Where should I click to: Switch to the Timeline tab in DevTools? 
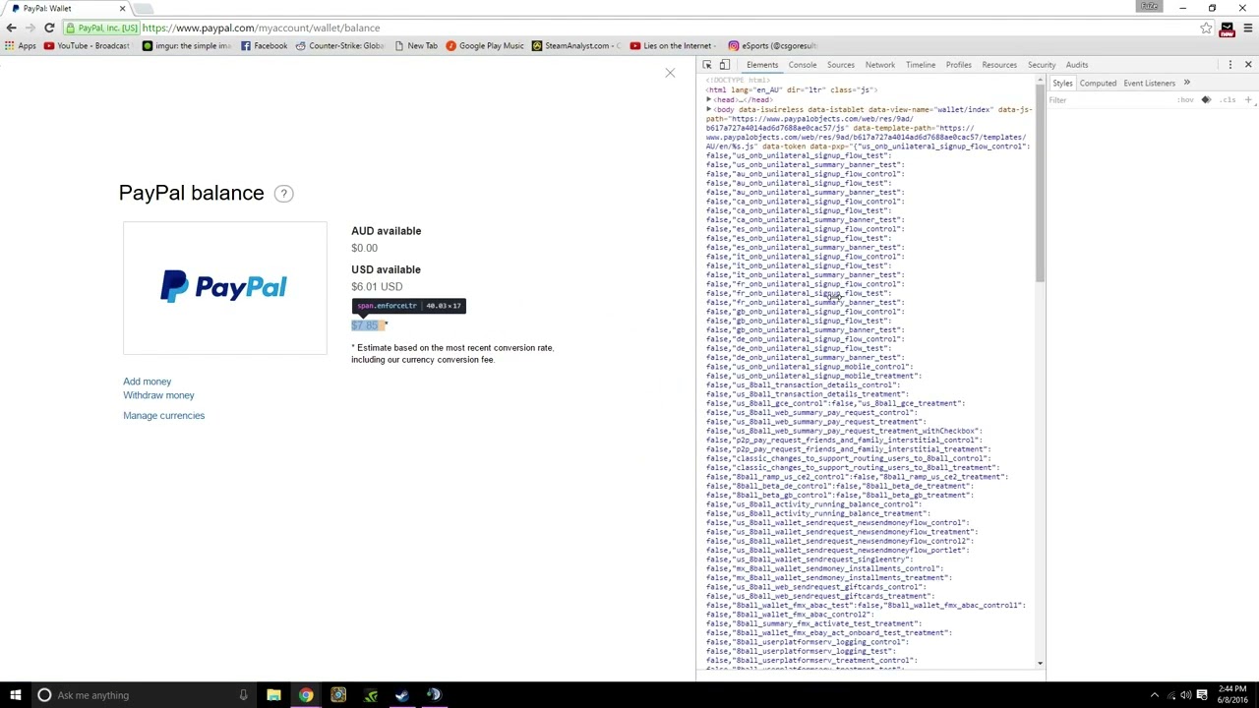point(921,65)
